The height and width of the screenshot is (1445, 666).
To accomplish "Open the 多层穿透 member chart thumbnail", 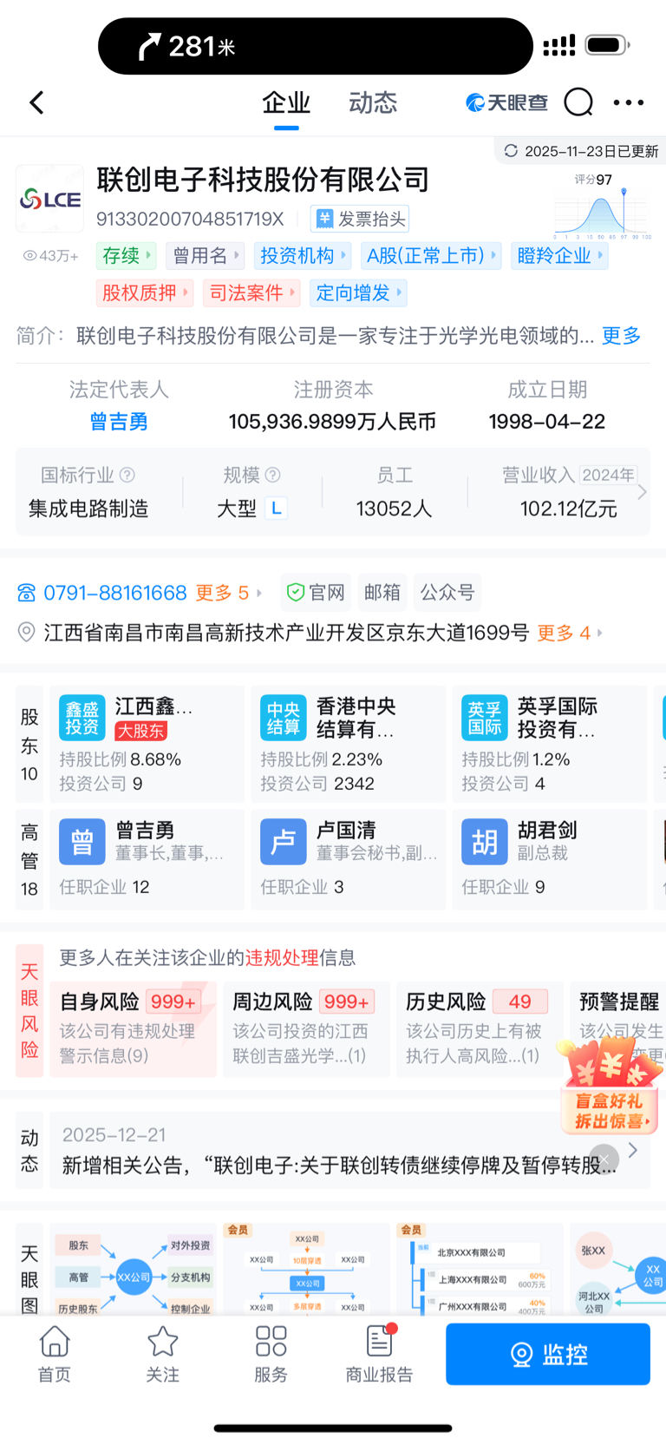I will pos(307,1271).
